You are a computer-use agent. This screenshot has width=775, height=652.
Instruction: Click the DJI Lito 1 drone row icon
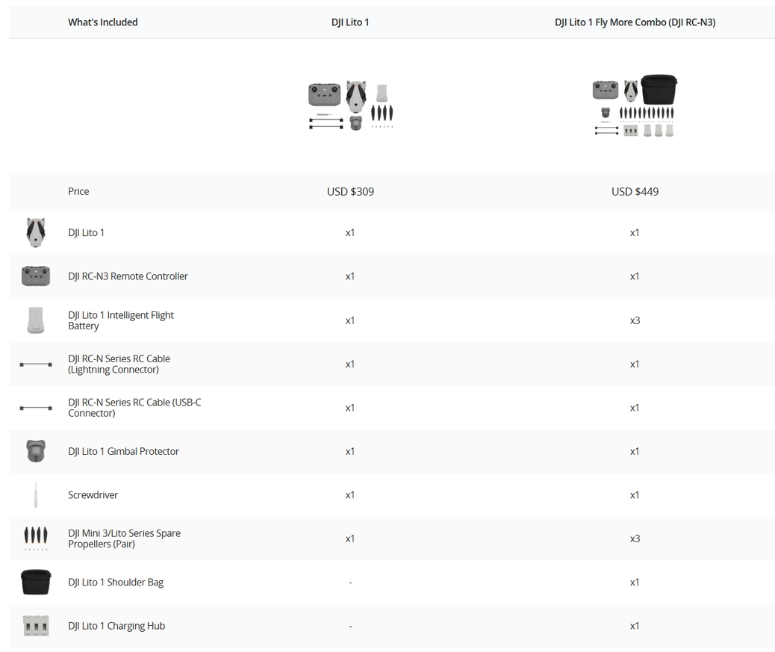click(x=36, y=232)
